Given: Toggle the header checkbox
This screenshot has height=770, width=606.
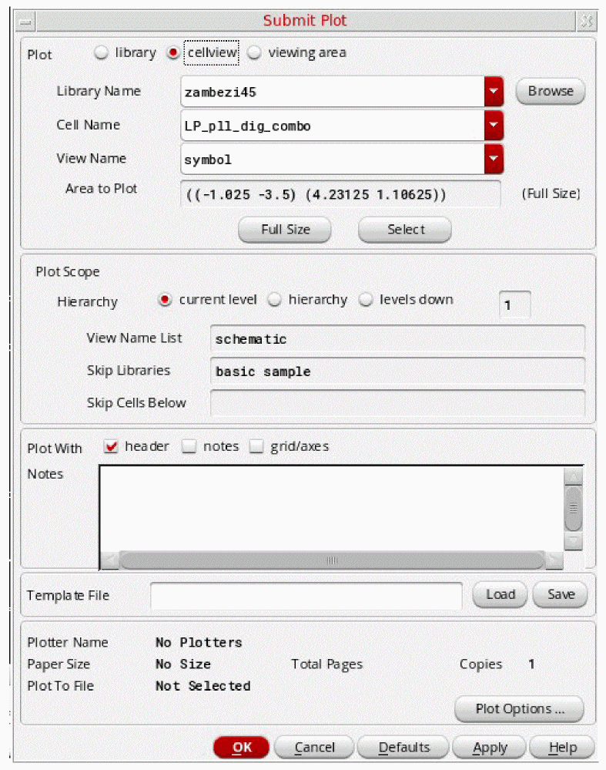Looking at the screenshot, I should (111, 446).
